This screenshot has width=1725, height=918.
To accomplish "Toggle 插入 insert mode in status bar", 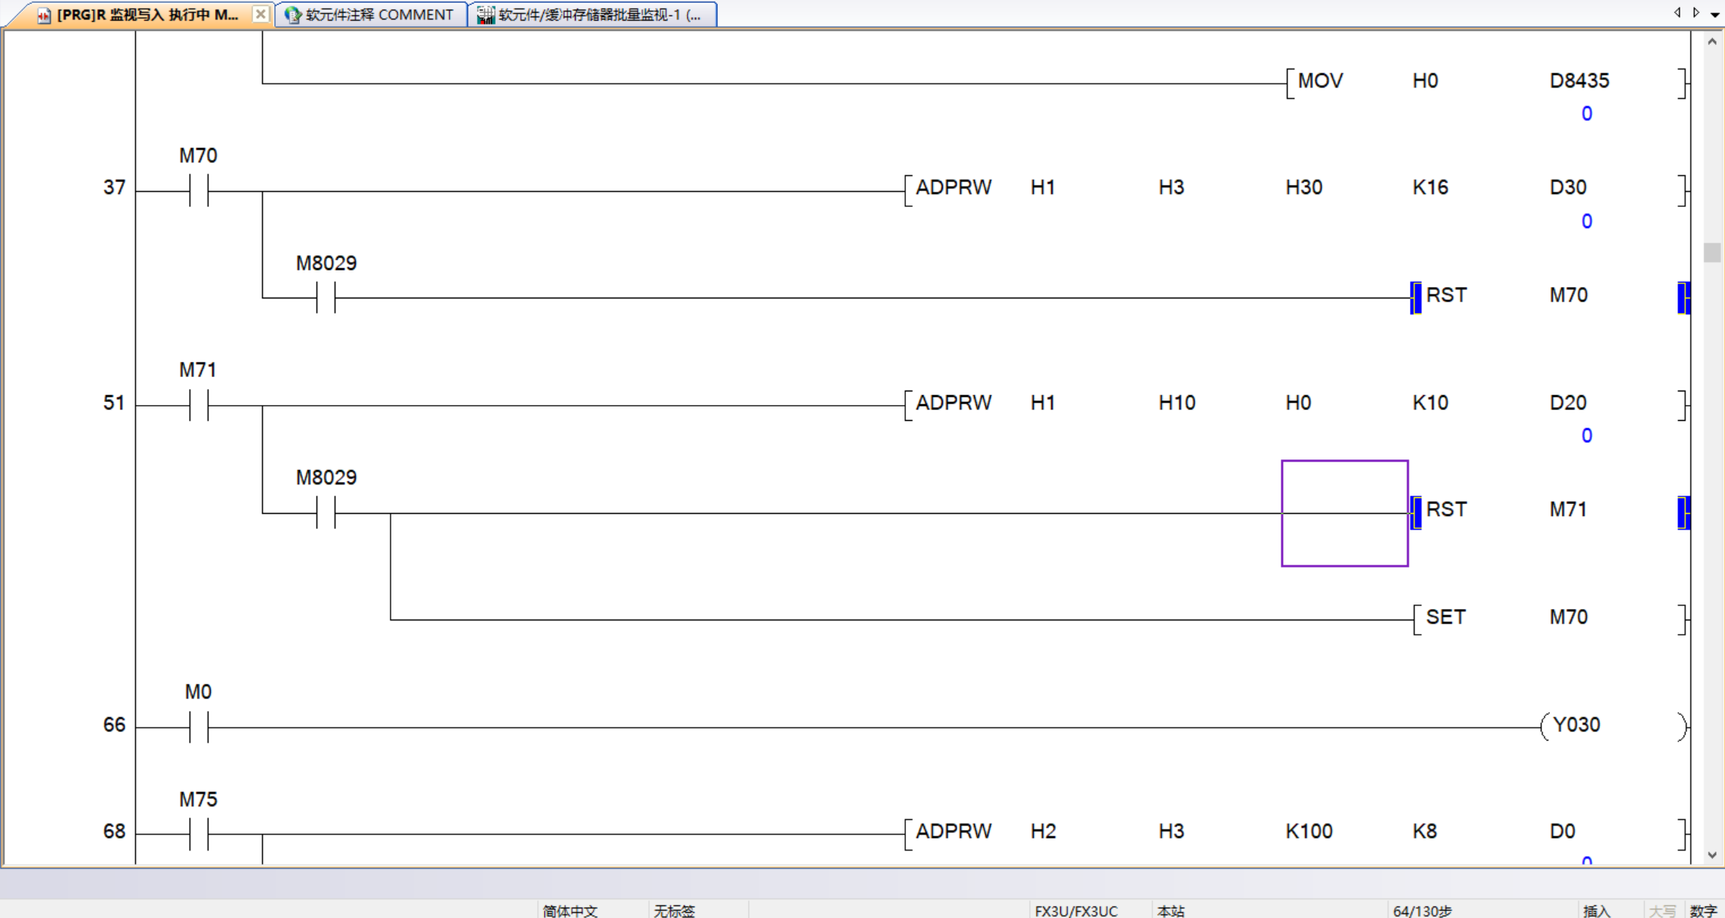I will tap(1596, 910).
